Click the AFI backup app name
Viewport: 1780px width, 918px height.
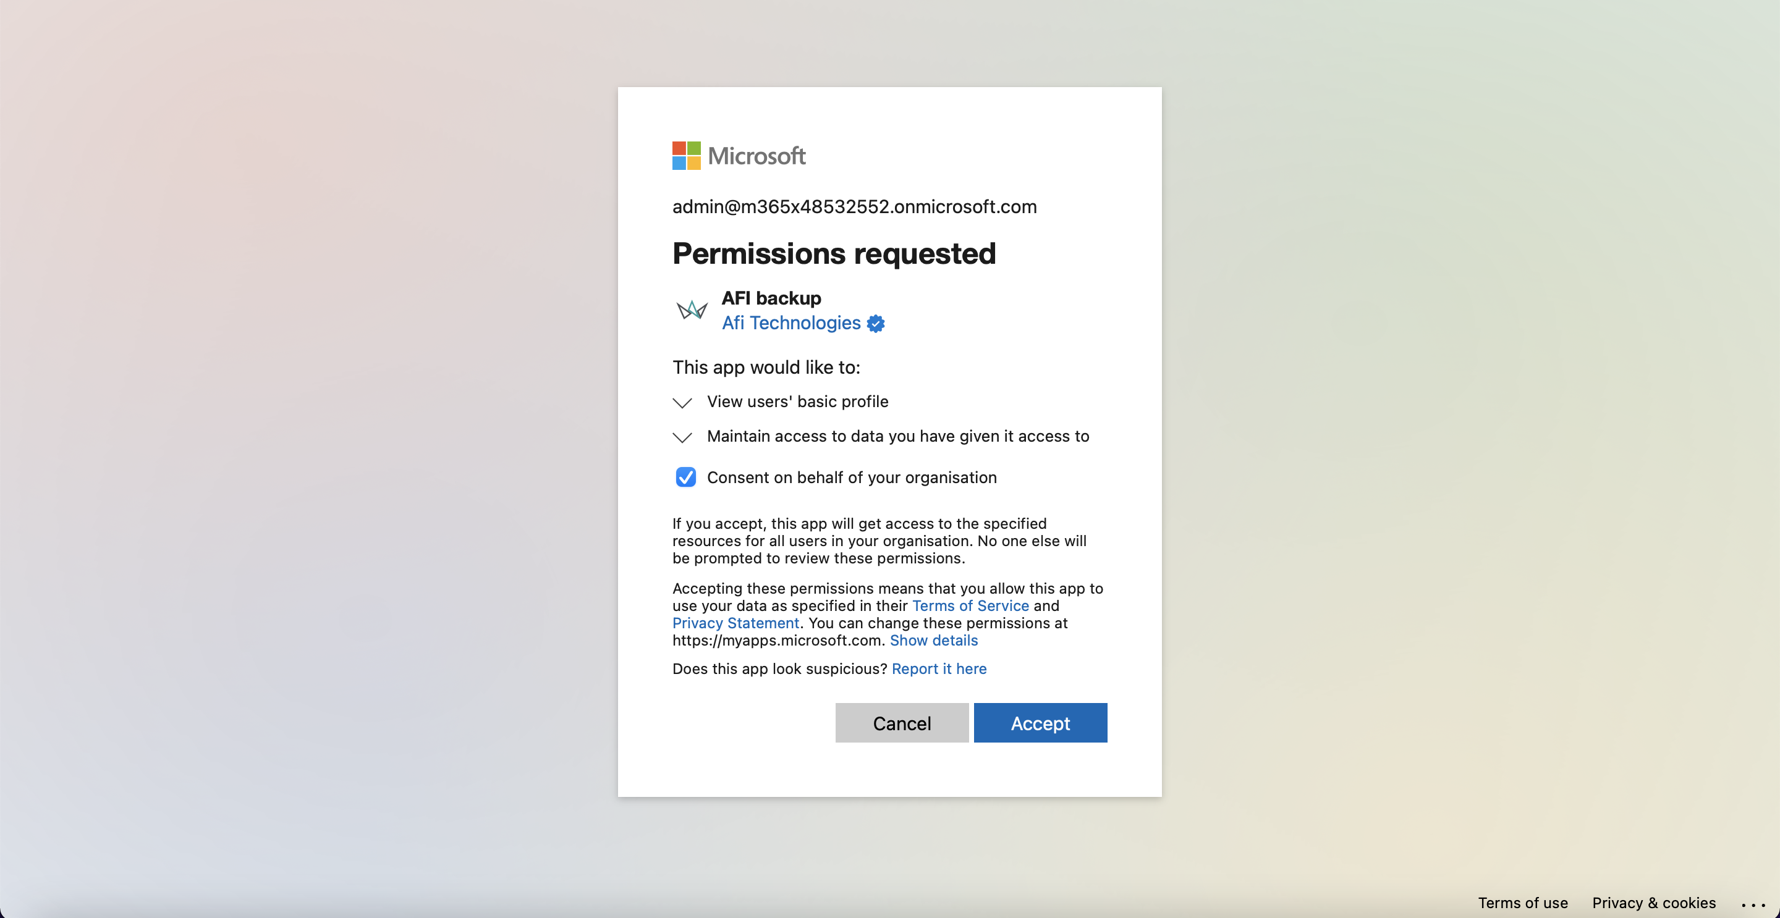coord(771,298)
